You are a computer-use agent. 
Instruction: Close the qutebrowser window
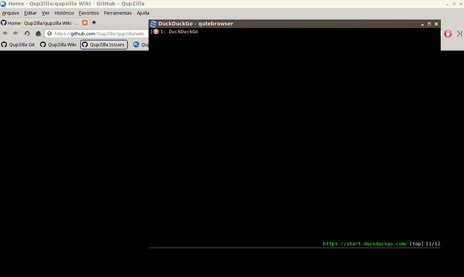pyautogui.click(x=436, y=24)
